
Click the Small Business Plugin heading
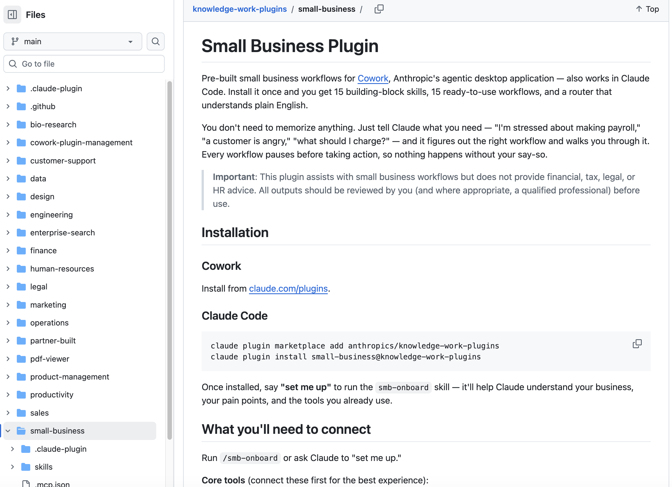(x=290, y=46)
